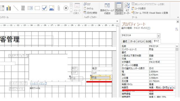Click コードの表示 button
Image resolution: width=180 pixels, height=101 pixels.
pyautogui.click(x=139, y=8)
